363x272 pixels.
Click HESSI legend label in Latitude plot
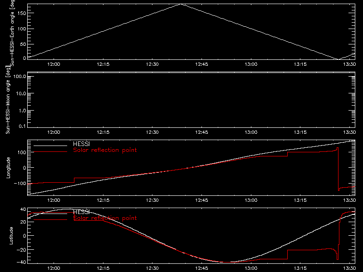81,212
